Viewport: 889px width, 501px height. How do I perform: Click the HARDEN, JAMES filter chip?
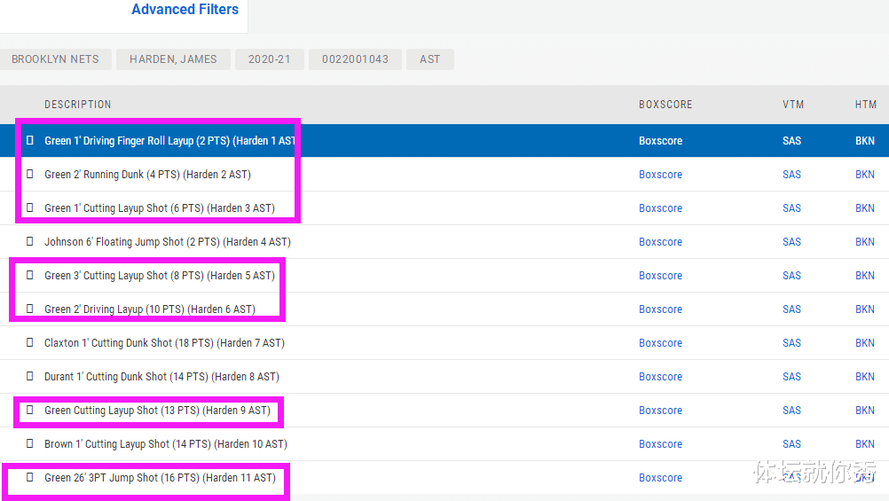click(173, 59)
